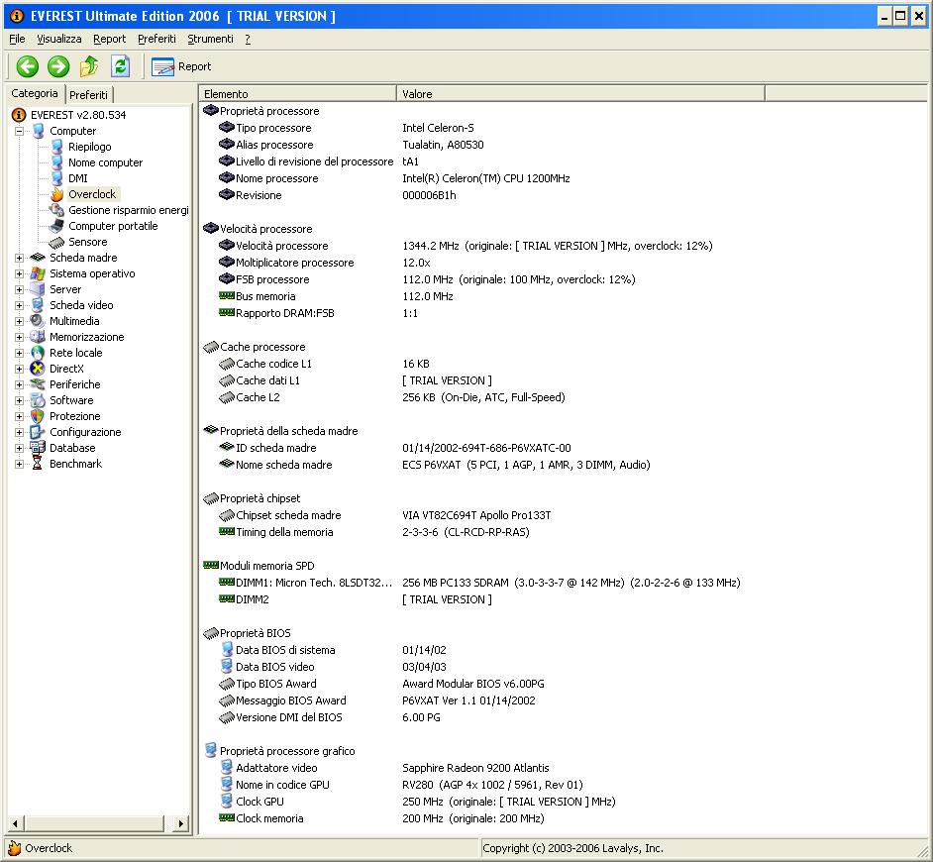Open the ? help menu
Screen dimensions: 933x862
[248, 39]
